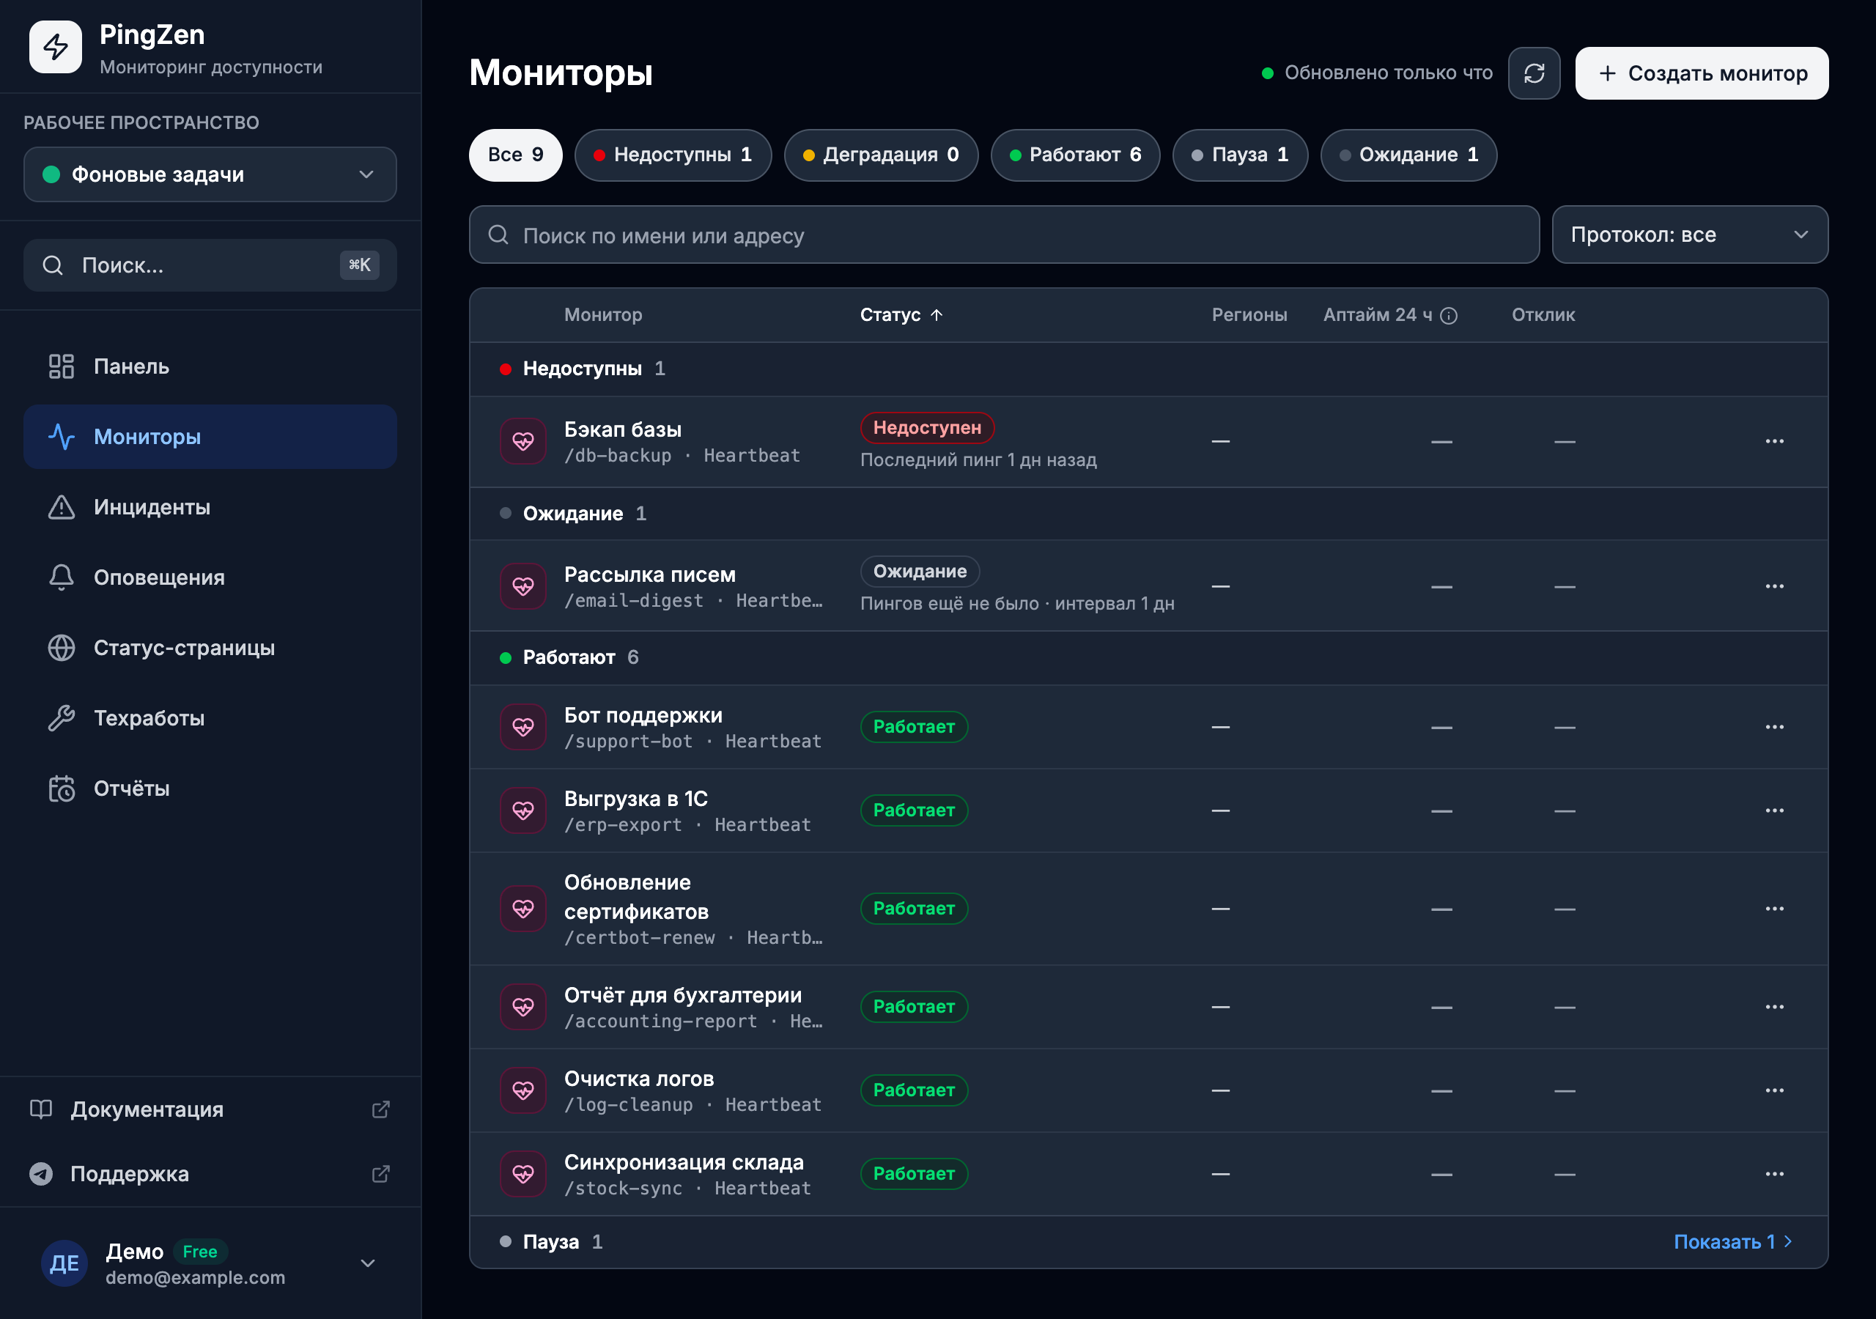The image size is (1876, 1319).
Task: Open the Инциденты section
Action: coord(210,506)
